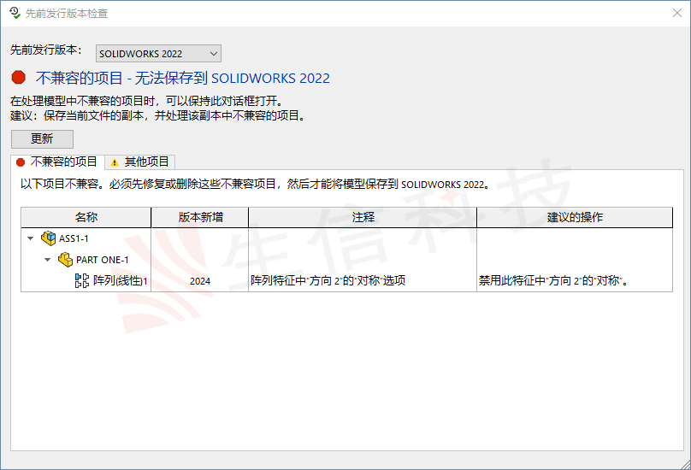This screenshot has height=470, width=691.
Task: Click the 注释 column header
Action: pos(363,217)
